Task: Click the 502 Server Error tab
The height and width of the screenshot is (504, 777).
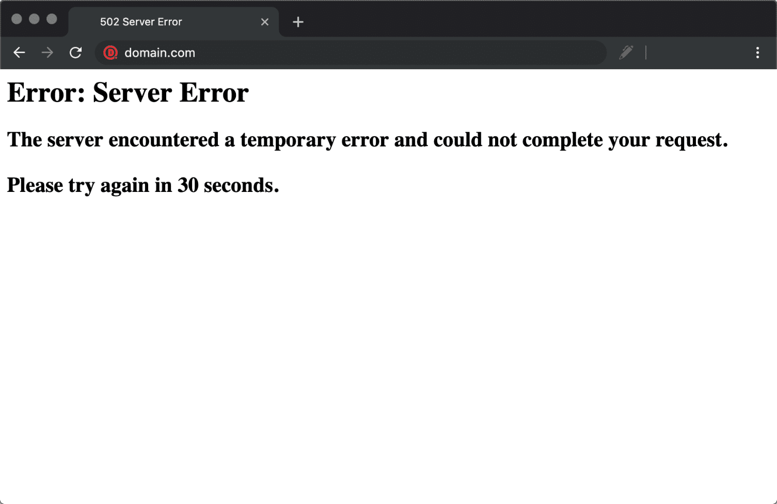Action: tap(155, 22)
